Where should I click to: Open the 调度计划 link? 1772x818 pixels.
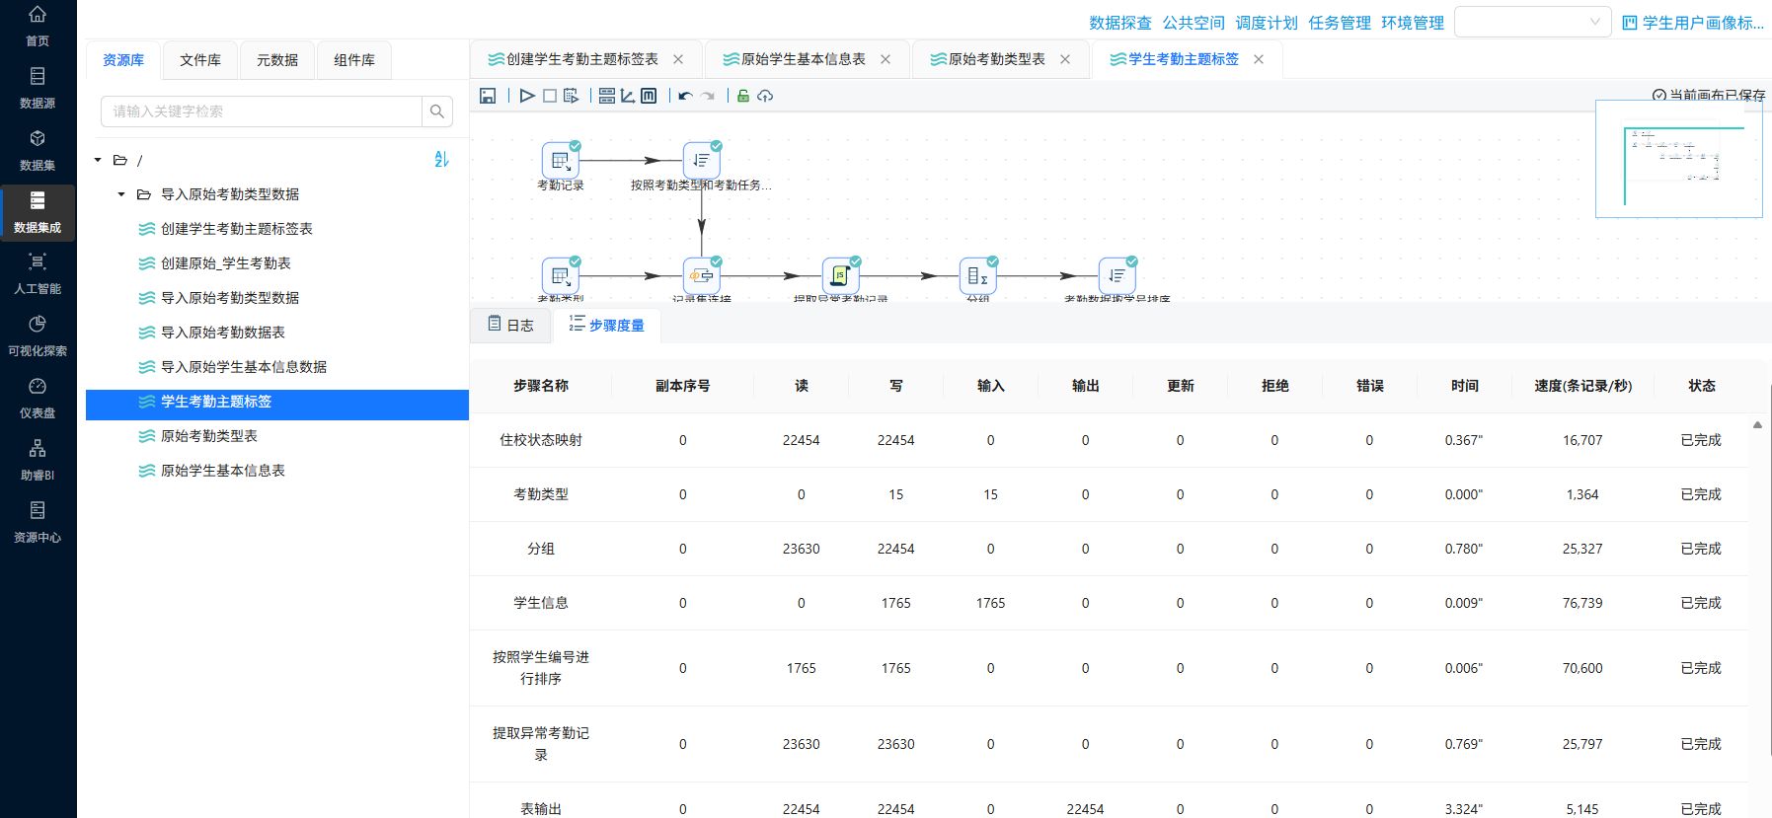pos(1267,23)
